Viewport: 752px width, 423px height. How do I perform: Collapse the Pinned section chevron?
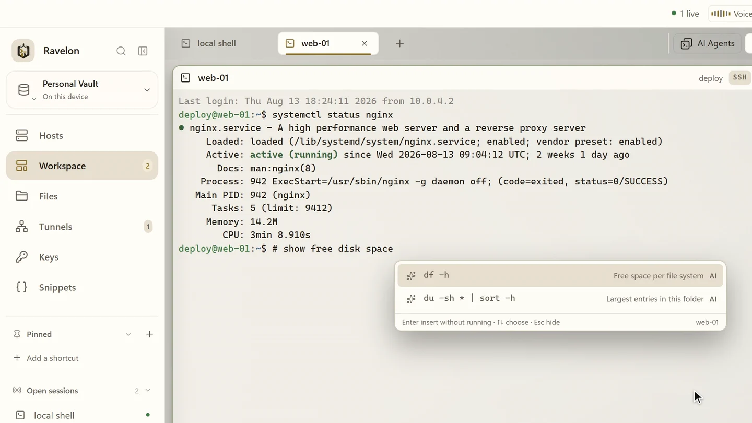tap(128, 334)
